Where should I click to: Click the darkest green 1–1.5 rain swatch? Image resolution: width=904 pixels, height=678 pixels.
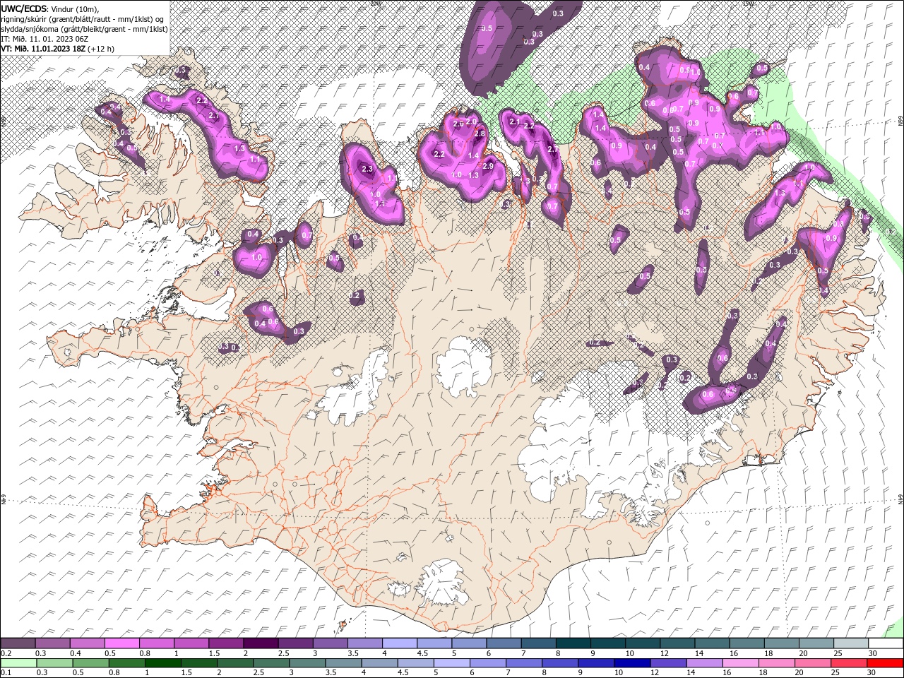coord(163,662)
